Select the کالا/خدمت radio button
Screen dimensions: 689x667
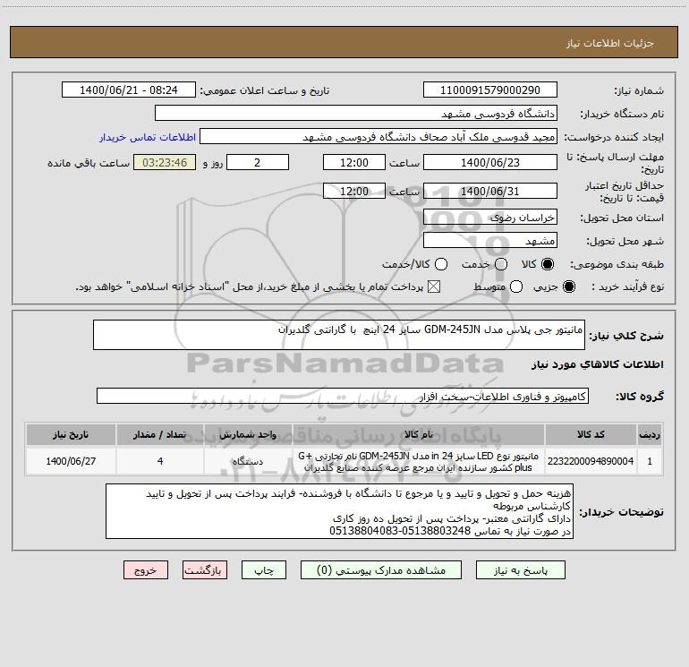pyautogui.click(x=441, y=264)
